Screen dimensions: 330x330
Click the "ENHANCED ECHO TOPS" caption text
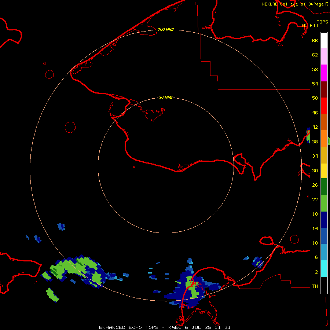pos(129,327)
